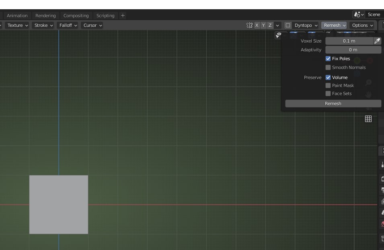Switch to the Scripting workspace tab
The image size is (384, 250).
coord(105,16)
